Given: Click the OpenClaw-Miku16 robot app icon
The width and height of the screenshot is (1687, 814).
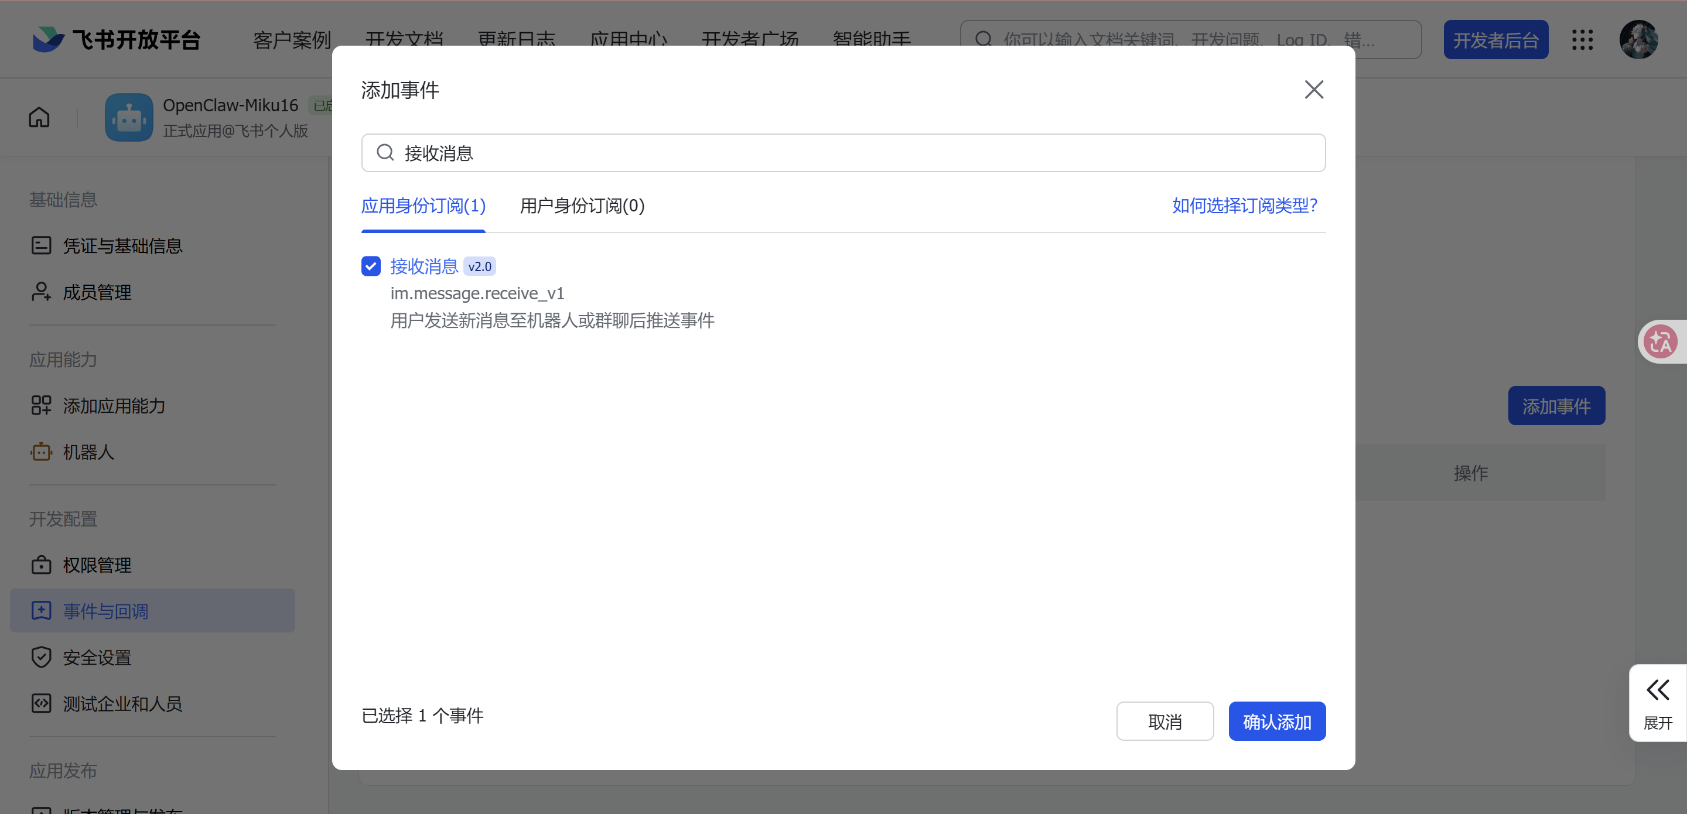Looking at the screenshot, I should coord(129,117).
